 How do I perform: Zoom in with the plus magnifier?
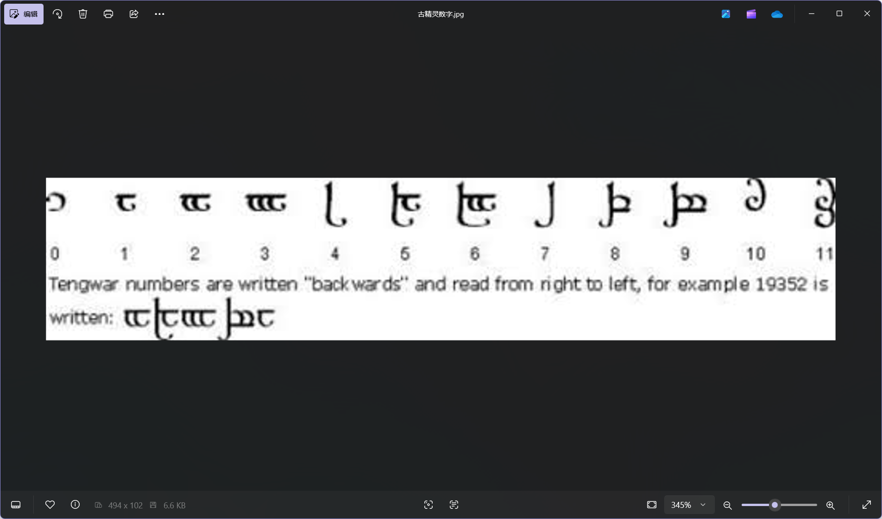(x=831, y=505)
